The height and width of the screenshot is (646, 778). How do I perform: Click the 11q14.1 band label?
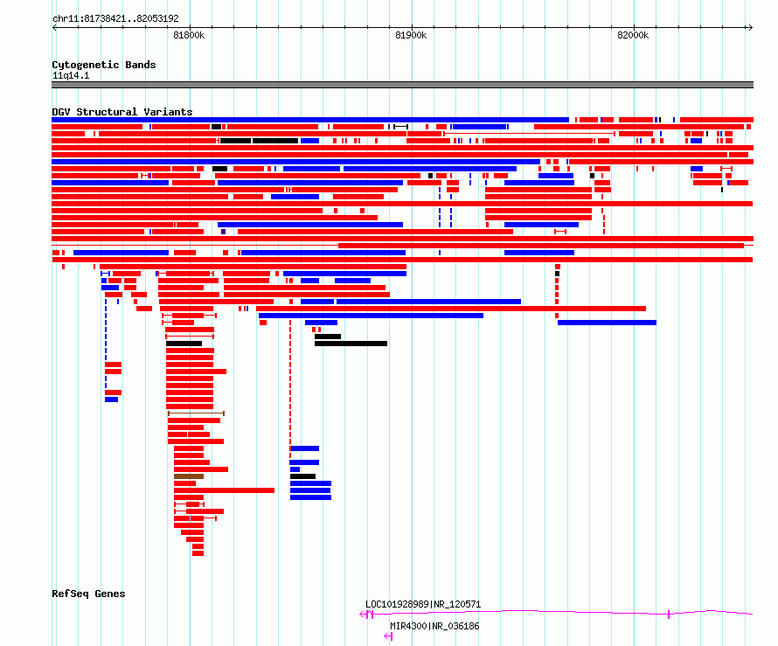[71, 75]
